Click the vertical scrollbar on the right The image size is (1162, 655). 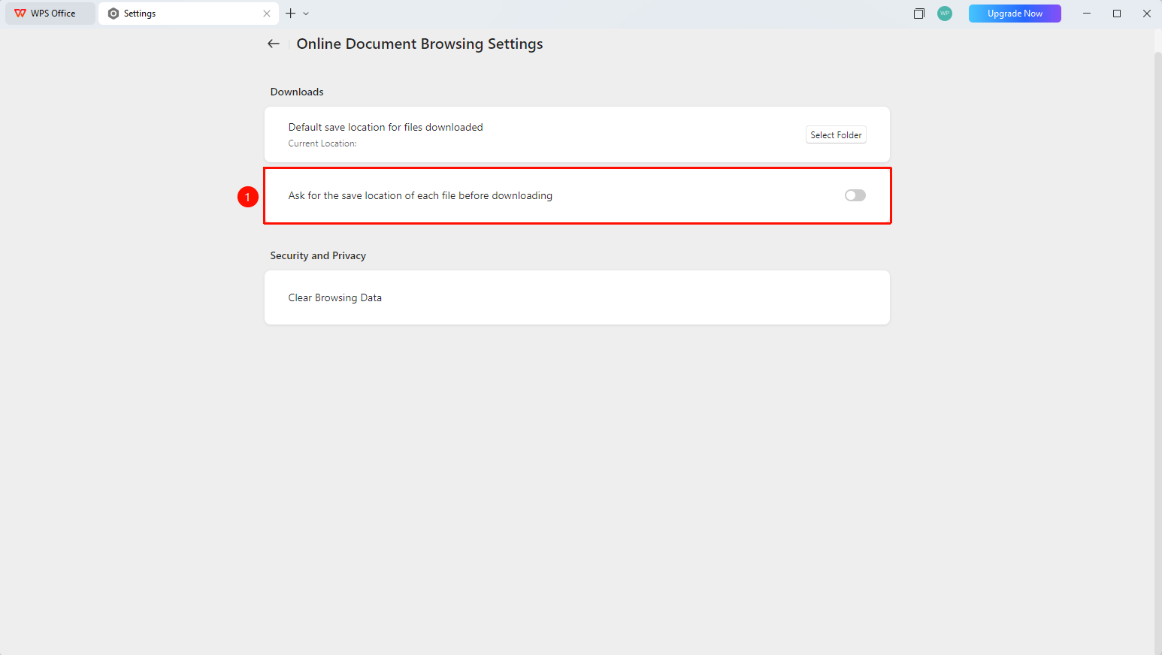point(1157,352)
